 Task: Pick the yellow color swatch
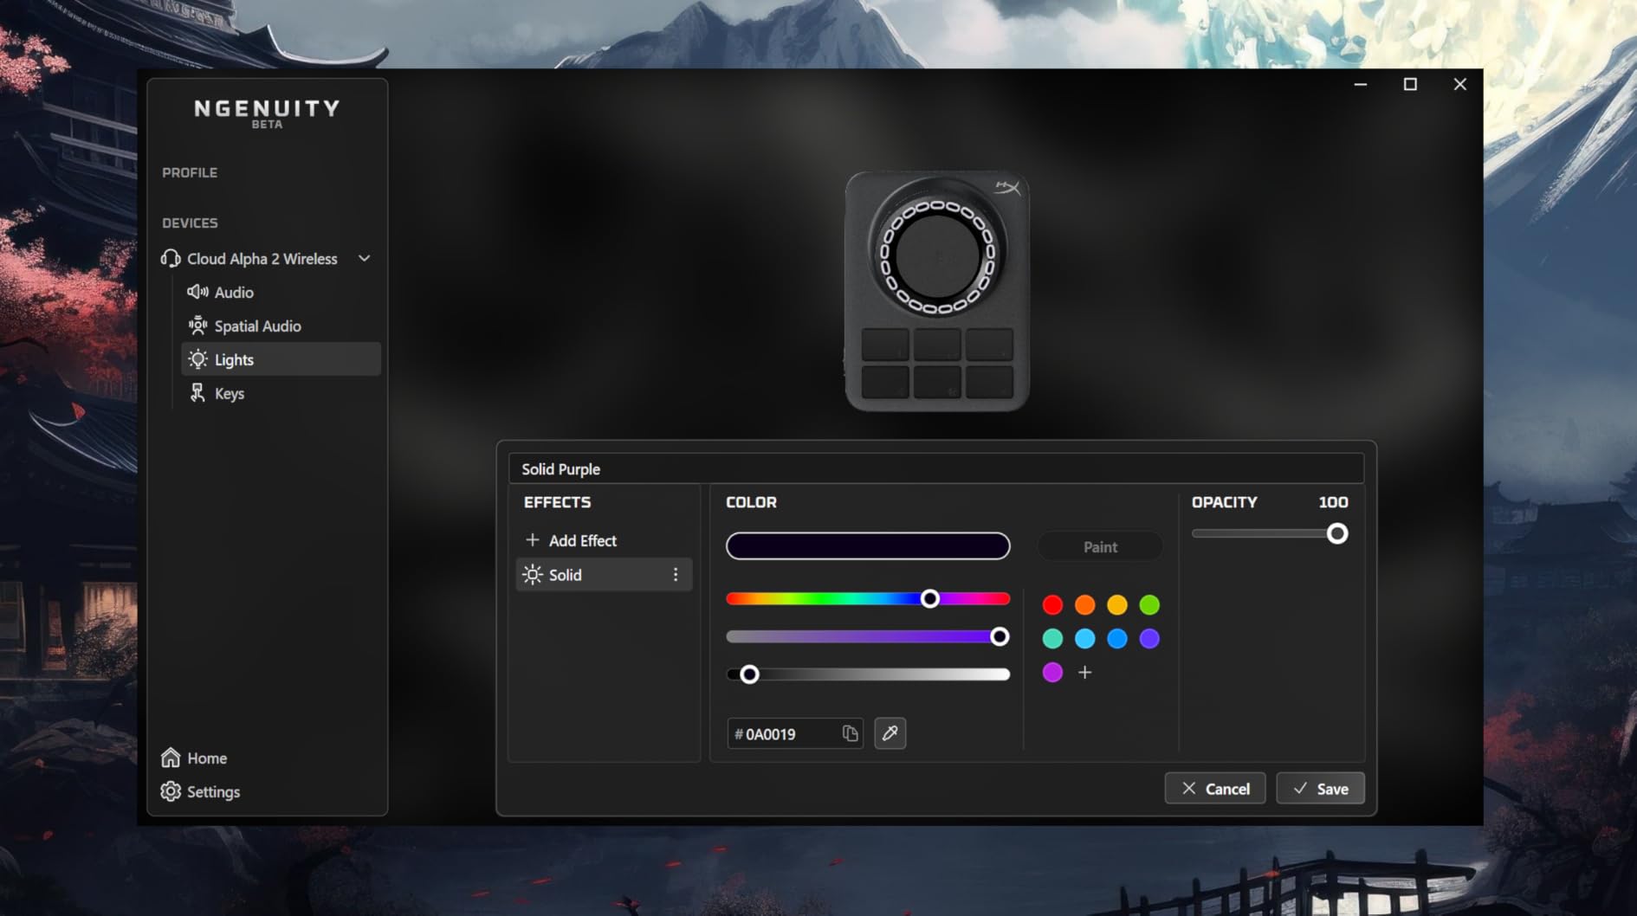[x=1117, y=604]
